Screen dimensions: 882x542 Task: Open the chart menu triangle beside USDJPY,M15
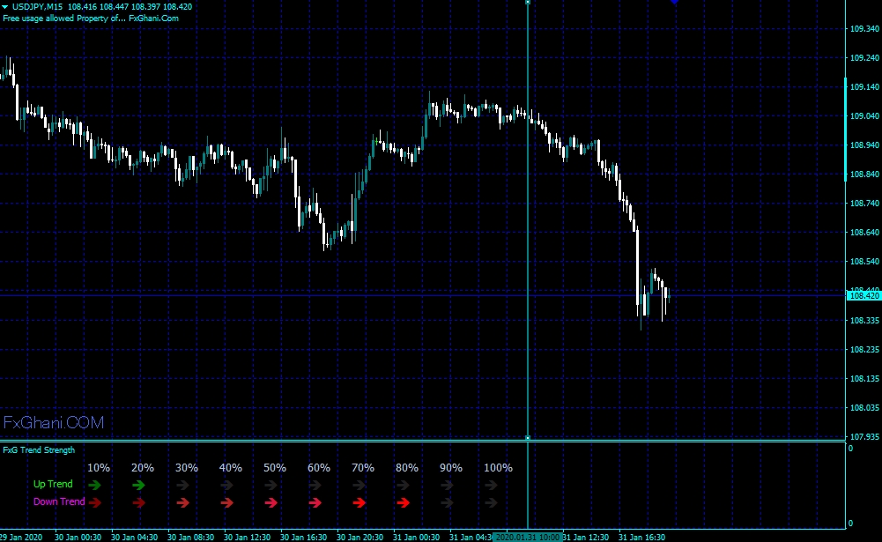pos(5,7)
